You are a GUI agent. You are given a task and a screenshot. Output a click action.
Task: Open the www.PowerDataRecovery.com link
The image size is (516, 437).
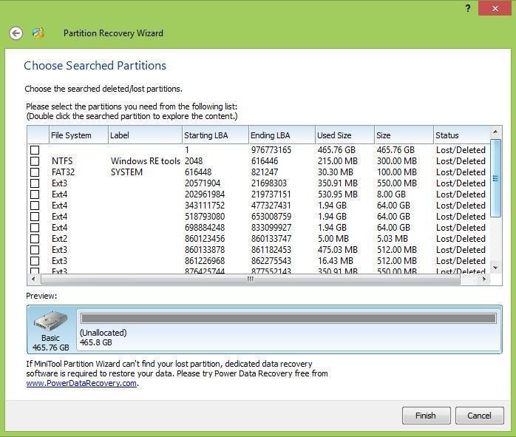(81, 383)
